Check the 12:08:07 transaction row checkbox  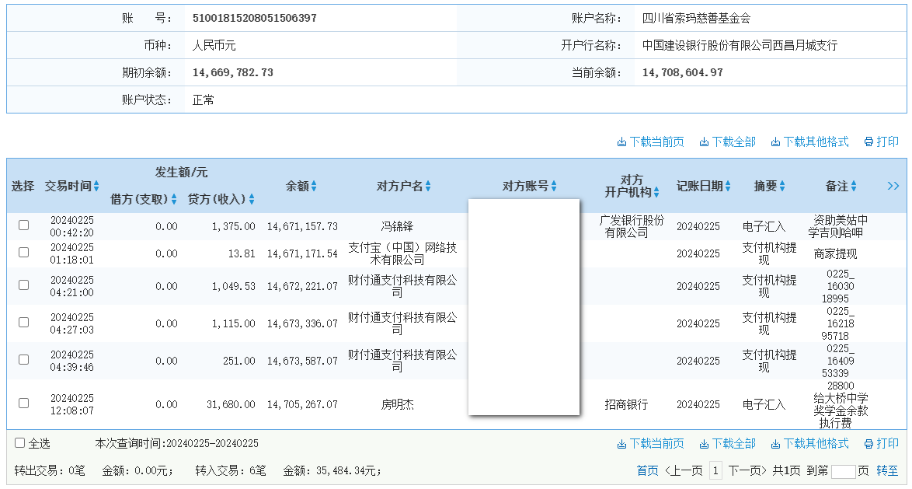[x=24, y=403]
